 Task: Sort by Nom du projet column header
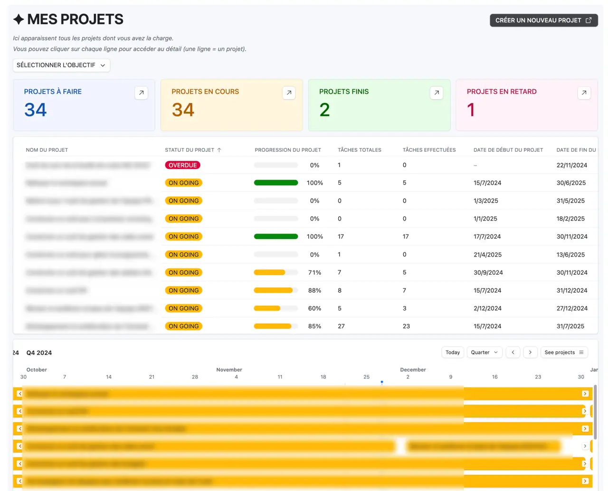point(47,150)
